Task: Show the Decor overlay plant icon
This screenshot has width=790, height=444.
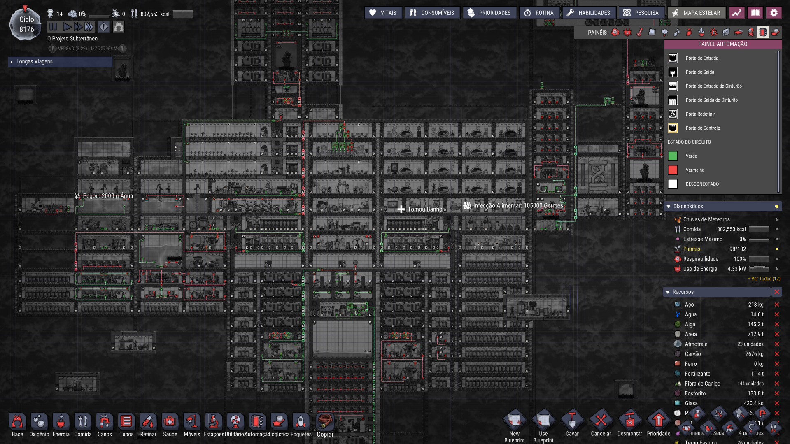Action: [x=701, y=32]
